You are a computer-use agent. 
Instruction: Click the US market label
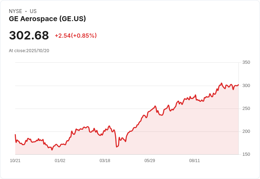click(33, 11)
